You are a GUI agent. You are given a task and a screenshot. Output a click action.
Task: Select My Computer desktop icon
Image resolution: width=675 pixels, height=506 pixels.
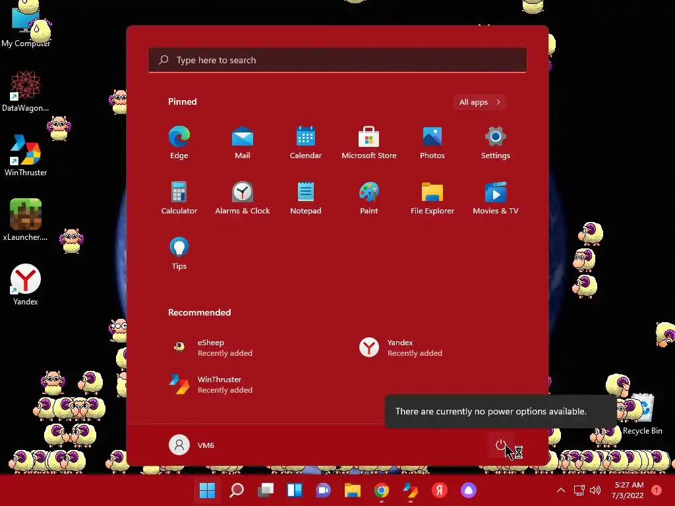(x=26, y=26)
